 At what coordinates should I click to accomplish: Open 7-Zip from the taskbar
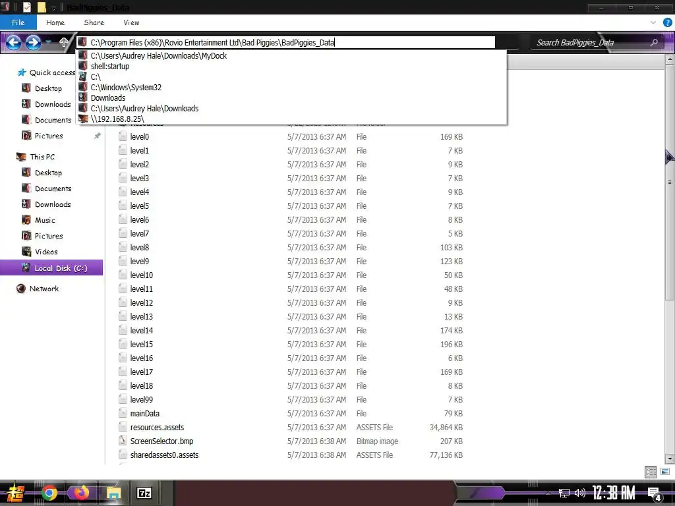pyautogui.click(x=144, y=493)
